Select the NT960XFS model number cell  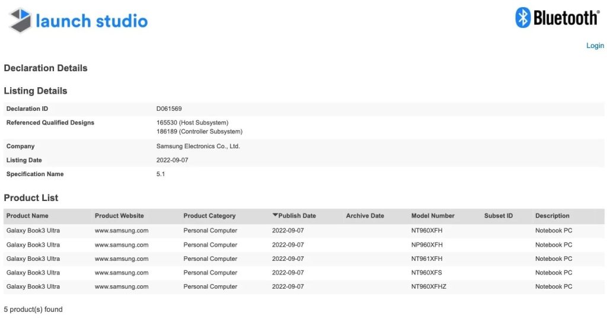[427, 273]
